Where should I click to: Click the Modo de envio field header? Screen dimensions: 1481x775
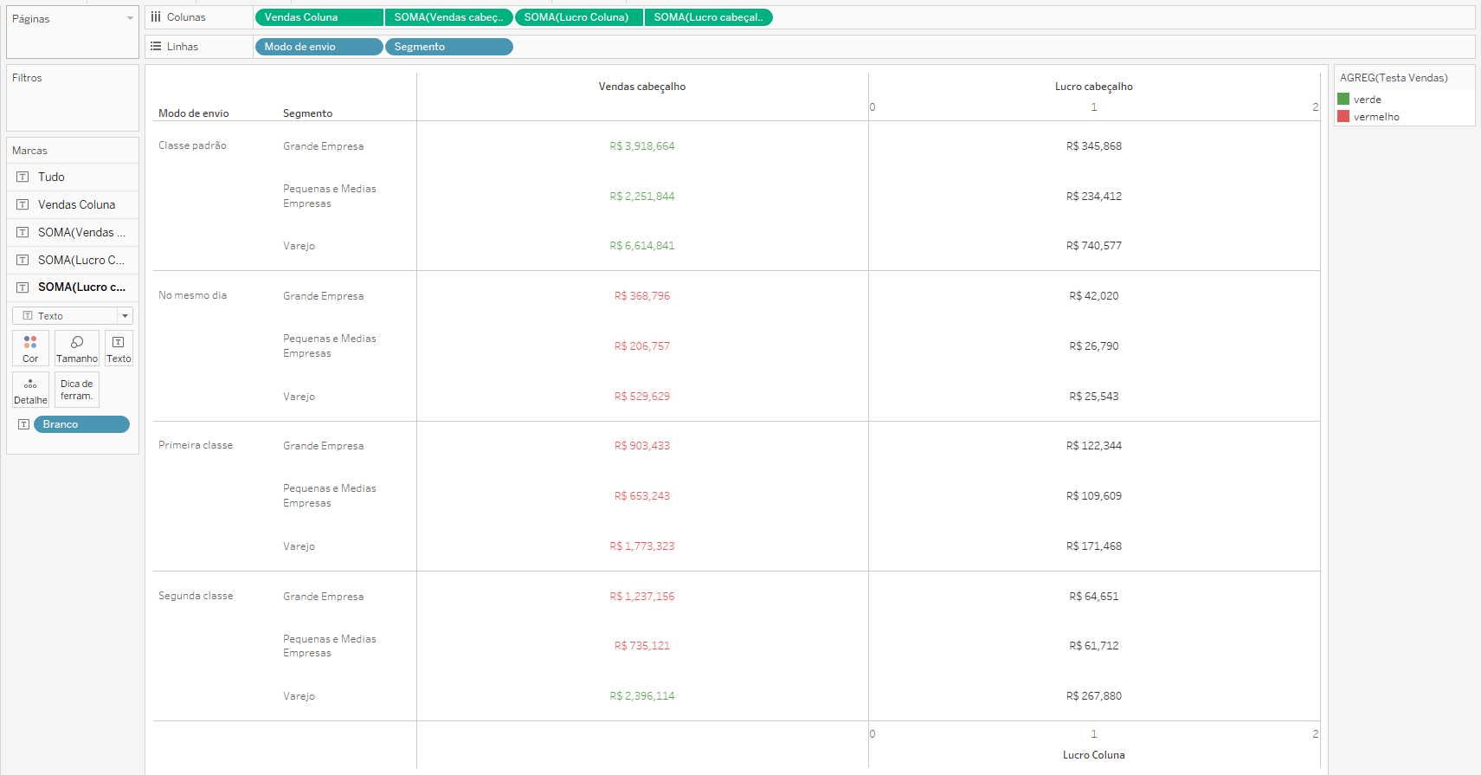point(194,113)
